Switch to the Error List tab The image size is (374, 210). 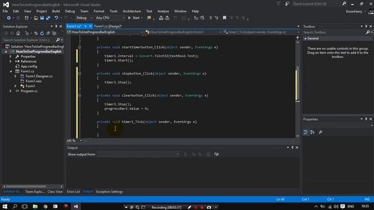(73, 192)
